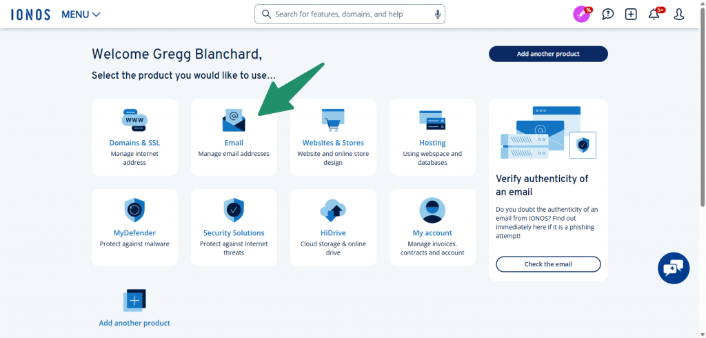Click the Domains & SSL www icon
Image resolution: width=706 pixels, height=338 pixels.
(134, 120)
